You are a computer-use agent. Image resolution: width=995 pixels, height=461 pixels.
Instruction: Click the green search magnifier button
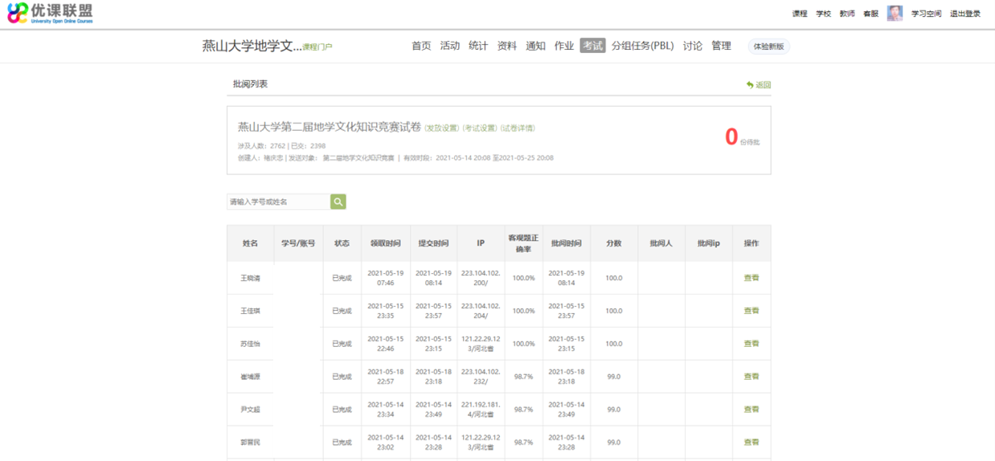coord(338,202)
